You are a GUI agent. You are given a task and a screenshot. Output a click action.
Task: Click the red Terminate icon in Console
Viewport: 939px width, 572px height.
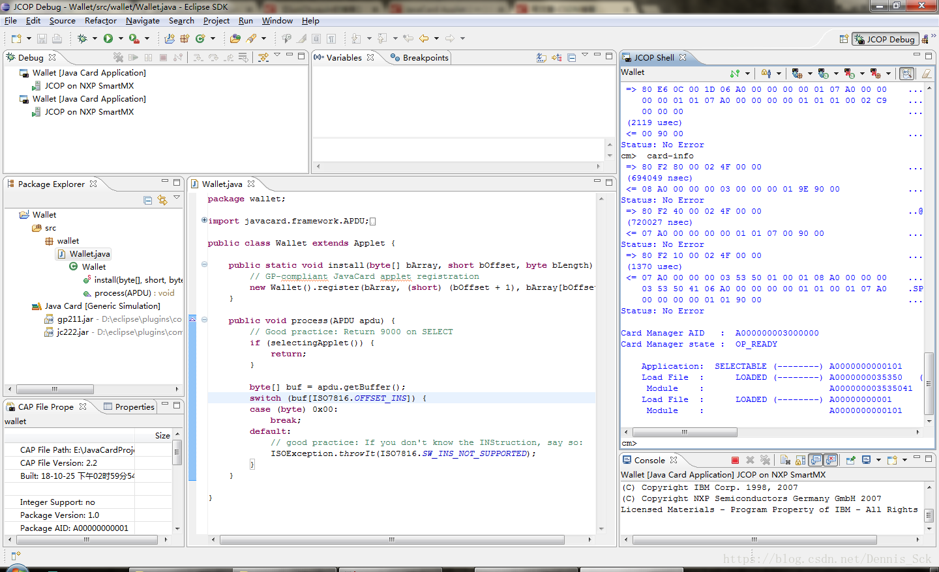(x=735, y=460)
